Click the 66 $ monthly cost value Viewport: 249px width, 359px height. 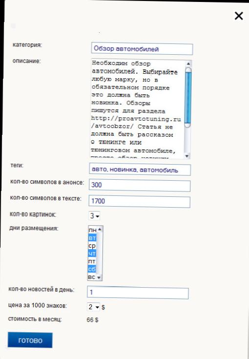(x=92, y=320)
